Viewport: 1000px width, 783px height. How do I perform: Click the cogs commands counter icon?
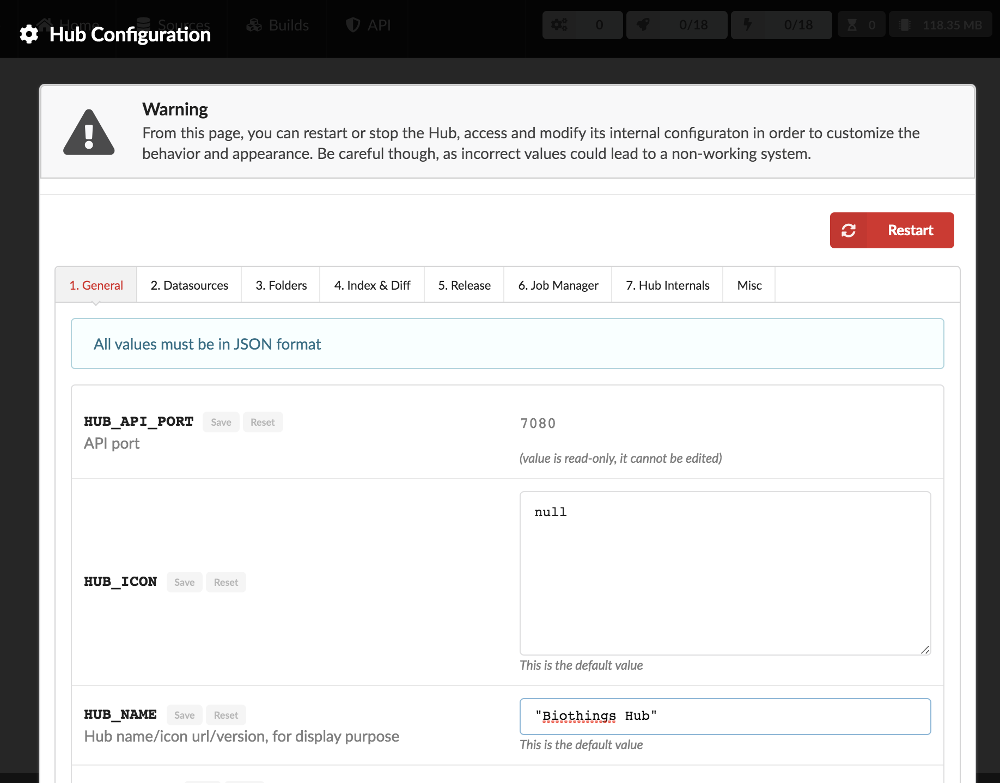[559, 25]
